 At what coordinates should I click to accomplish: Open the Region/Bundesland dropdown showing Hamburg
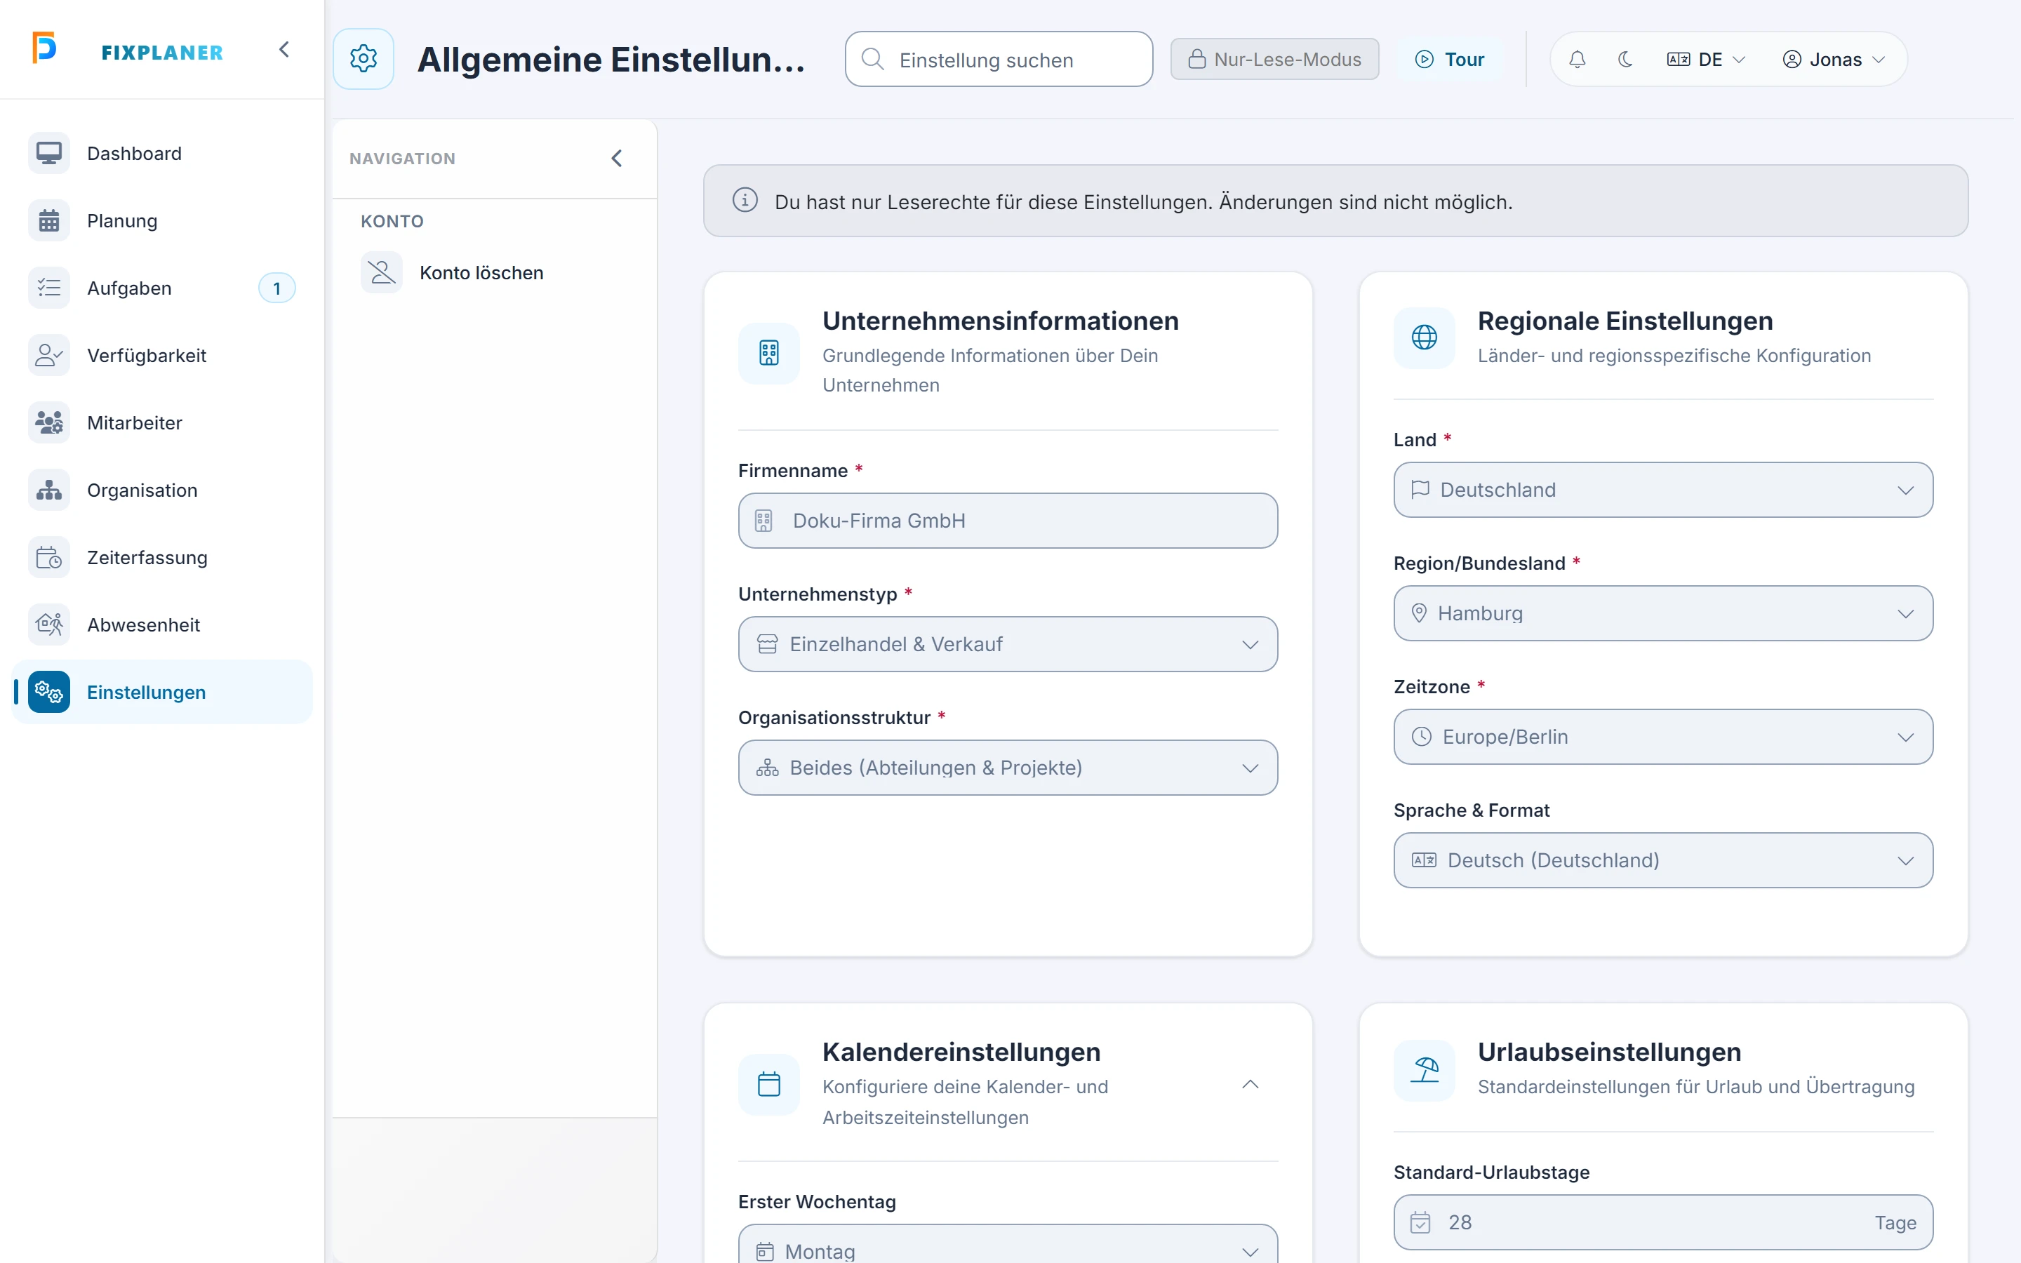1662,613
